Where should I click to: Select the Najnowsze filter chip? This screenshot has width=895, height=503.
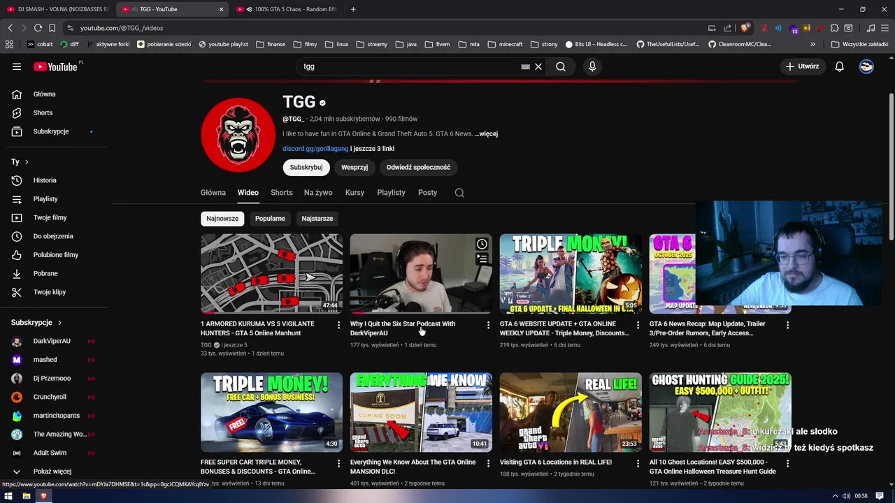coord(222,219)
